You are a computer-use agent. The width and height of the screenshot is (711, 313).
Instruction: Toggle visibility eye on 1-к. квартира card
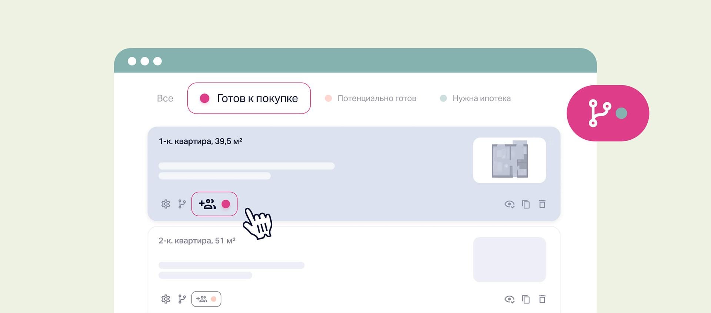click(510, 204)
